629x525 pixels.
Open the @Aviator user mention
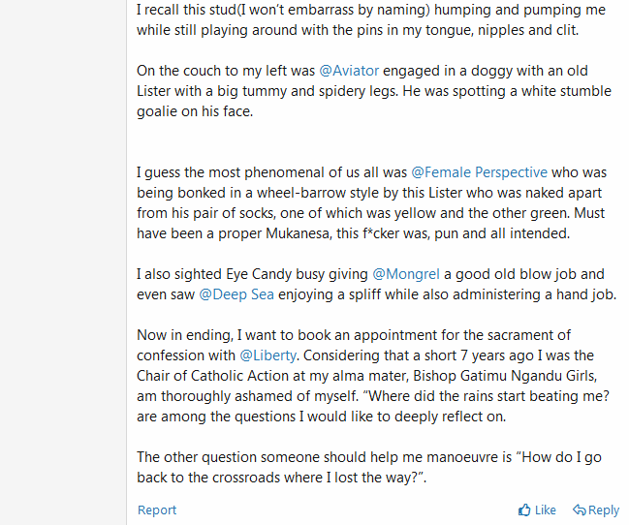click(x=349, y=71)
